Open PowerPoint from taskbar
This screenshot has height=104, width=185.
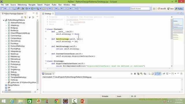pos(83,101)
